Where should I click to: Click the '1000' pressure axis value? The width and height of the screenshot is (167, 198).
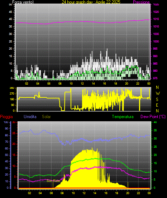point(156,41)
